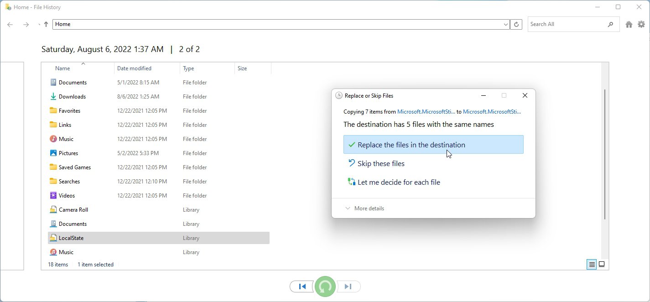This screenshot has width=650, height=302.
Task: Switch to the details view layout
Action: point(591,264)
